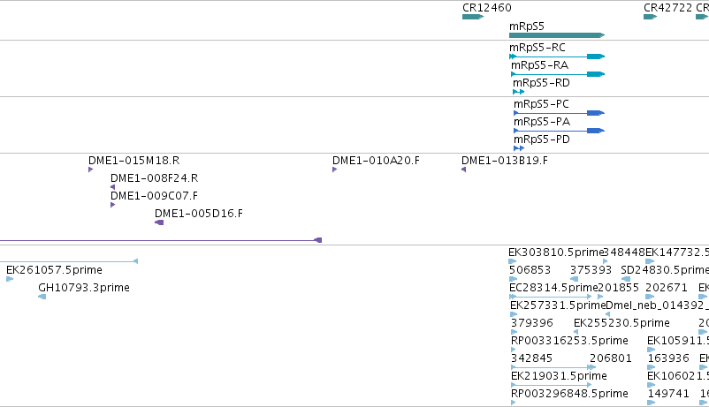Open the 375393 EST feature
The height and width of the screenshot is (407, 709).
[575, 279]
